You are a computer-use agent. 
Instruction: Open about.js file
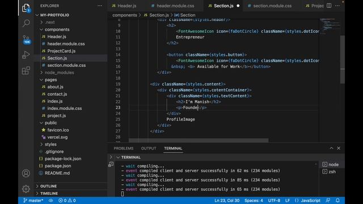click(x=56, y=87)
